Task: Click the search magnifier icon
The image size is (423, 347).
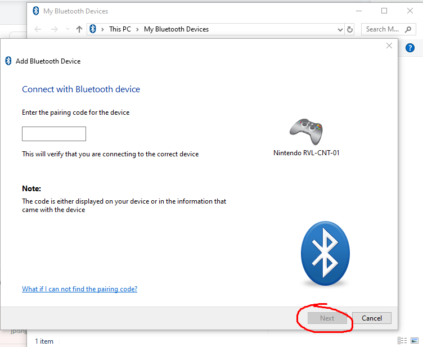Action: click(x=408, y=29)
